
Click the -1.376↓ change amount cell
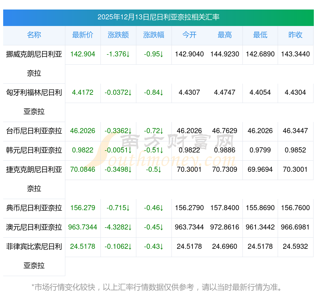tap(118, 54)
